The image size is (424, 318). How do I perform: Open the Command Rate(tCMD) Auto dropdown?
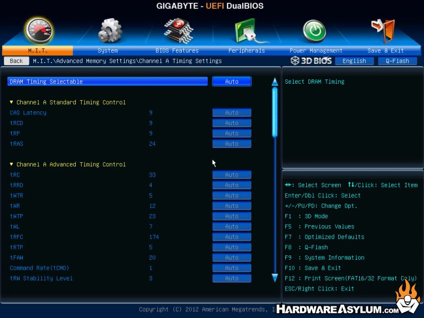pyautogui.click(x=232, y=268)
